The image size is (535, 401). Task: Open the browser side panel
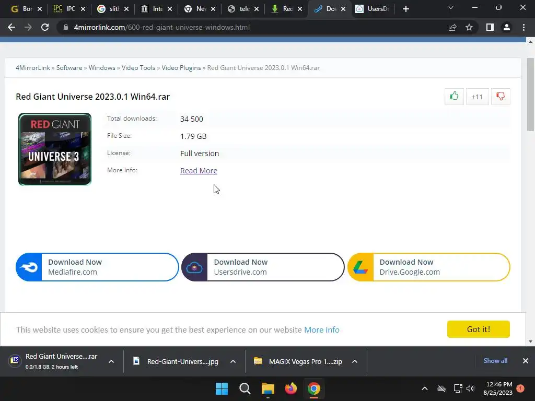coord(490,27)
